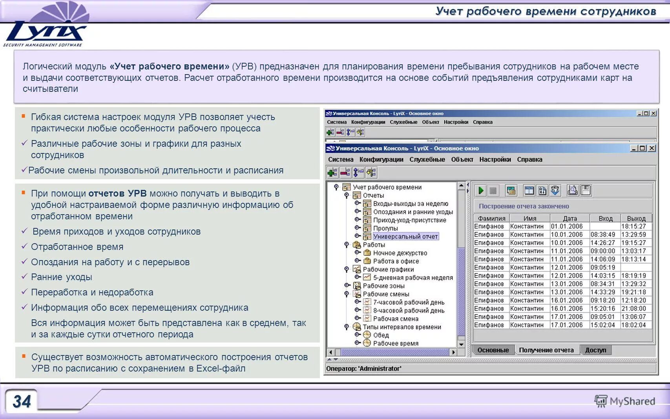Click the tree panel vertical scrollbar down arrow
This screenshot has height=419, width=670.
point(462,344)
